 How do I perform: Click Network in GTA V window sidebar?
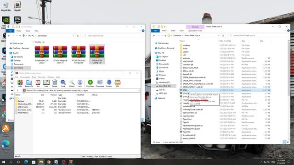(x=161, y=98)
